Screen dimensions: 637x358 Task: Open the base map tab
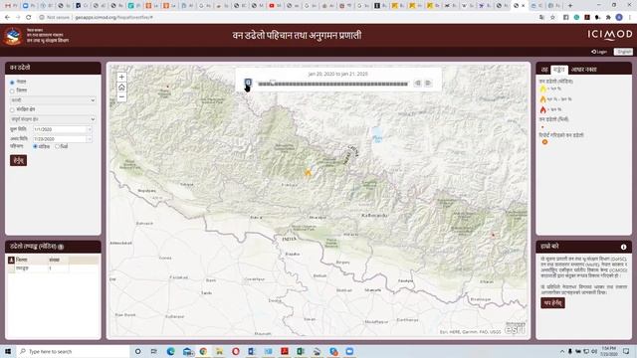click(x=584, y=70)
